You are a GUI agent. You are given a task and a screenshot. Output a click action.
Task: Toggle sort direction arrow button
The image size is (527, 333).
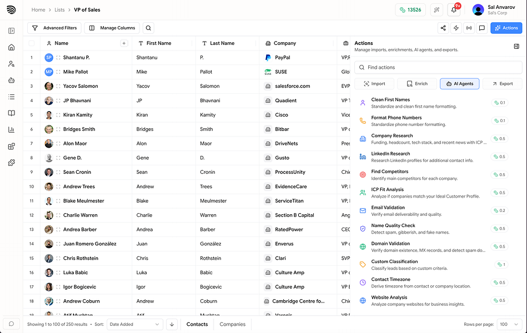(x=172, y=324)
